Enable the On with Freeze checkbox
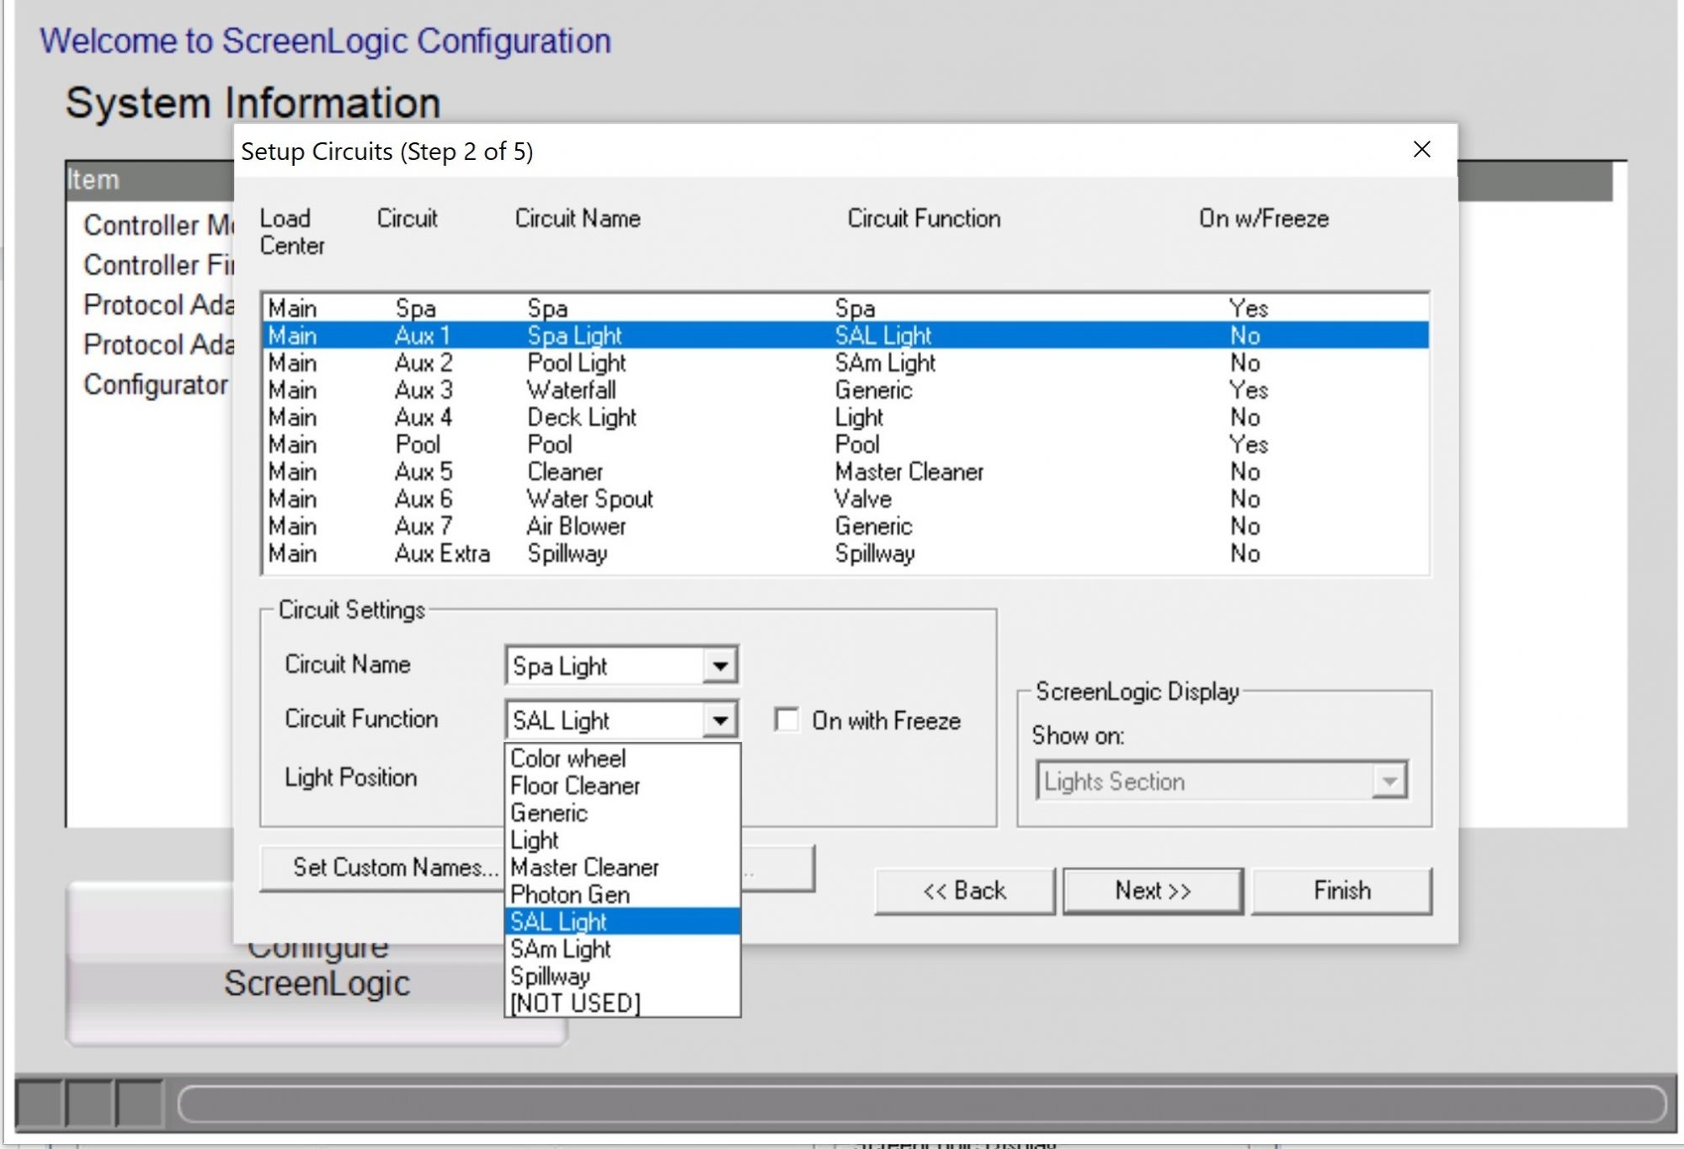Screen dimensions: 1684x1149 click(786, 720)
